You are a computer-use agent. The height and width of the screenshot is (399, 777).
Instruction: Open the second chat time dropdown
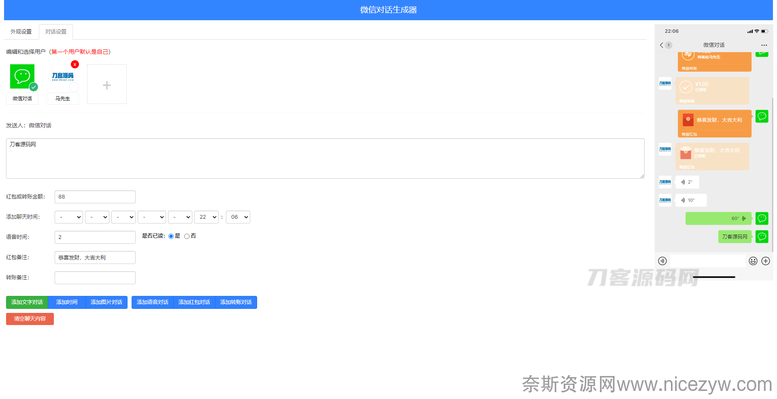[97, 217]
